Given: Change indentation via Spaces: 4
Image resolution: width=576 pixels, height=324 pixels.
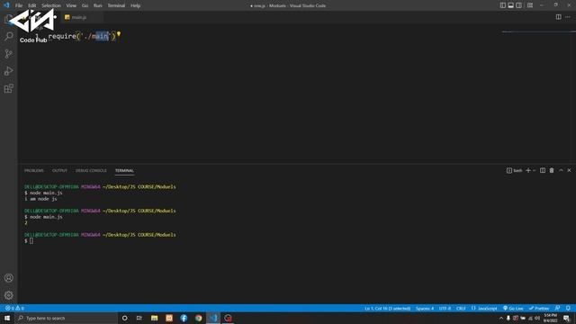Looking at the screenshot, I should pyautogui.click(x=425, y=308).
